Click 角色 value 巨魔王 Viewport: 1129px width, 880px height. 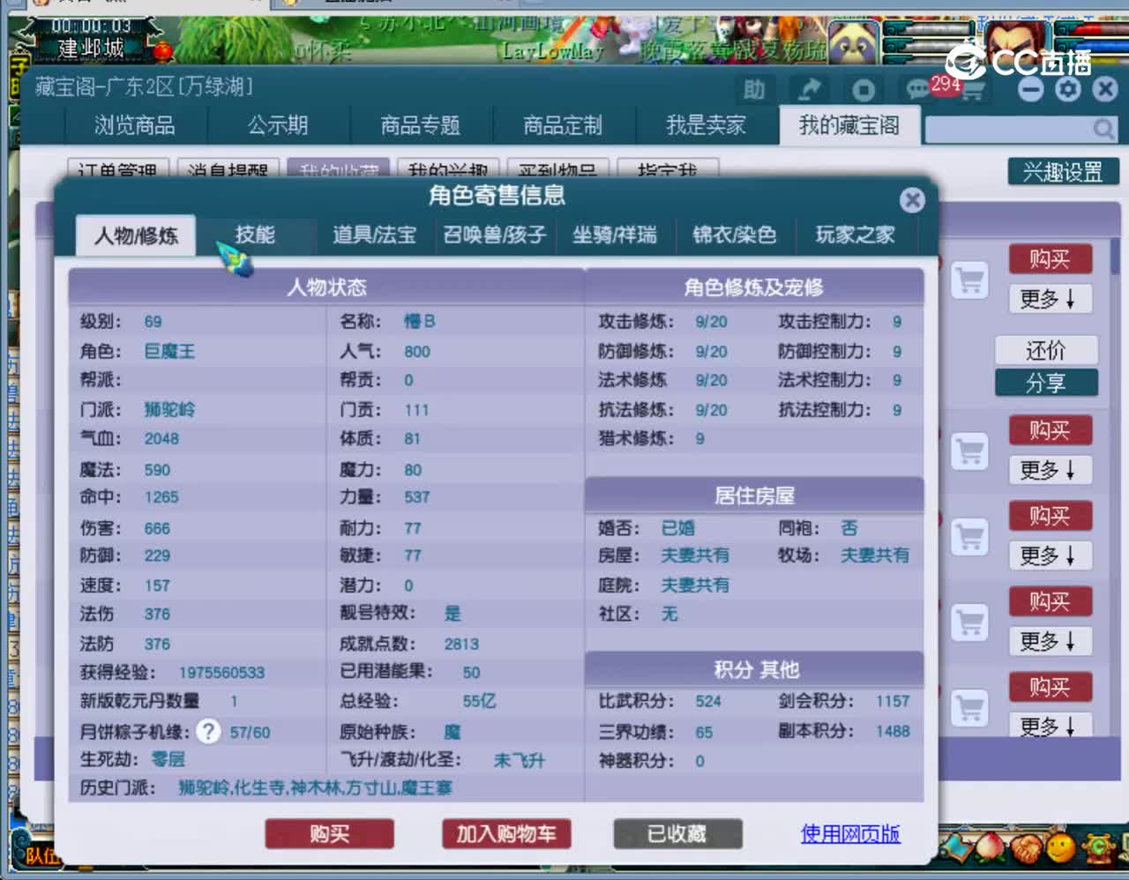170,351
